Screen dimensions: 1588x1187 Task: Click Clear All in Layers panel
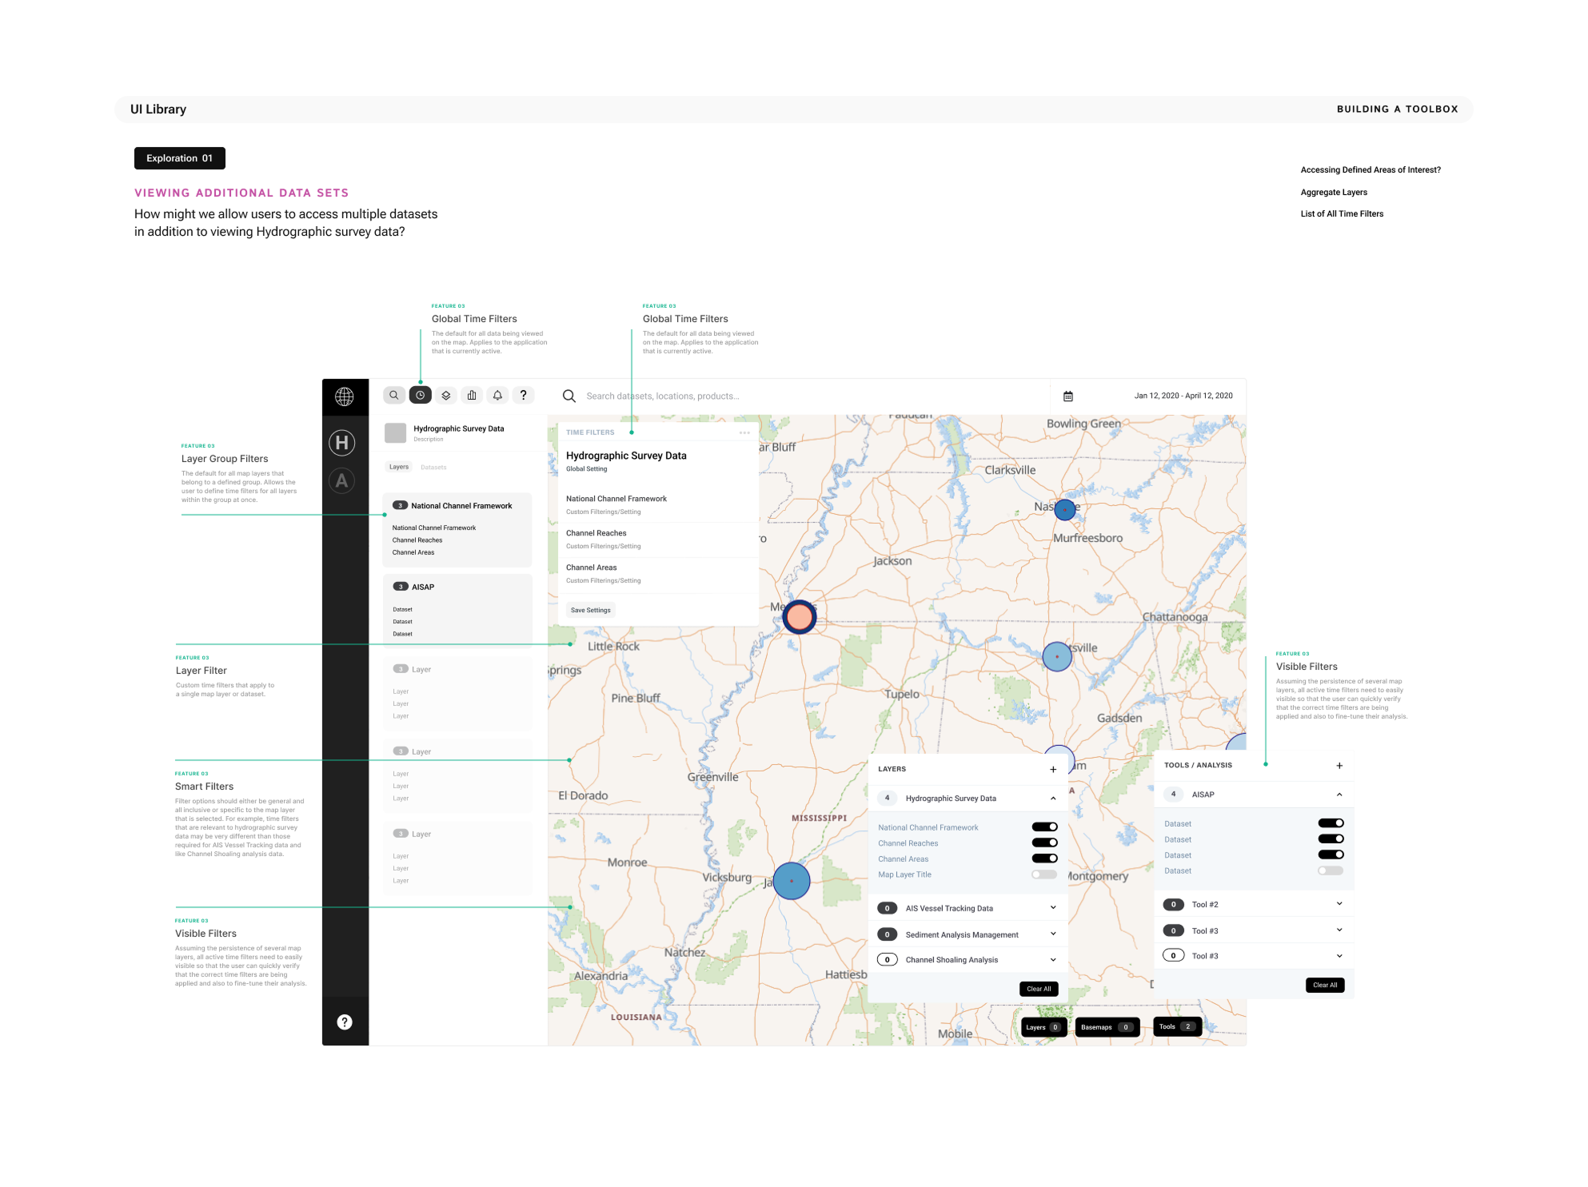1039,990
